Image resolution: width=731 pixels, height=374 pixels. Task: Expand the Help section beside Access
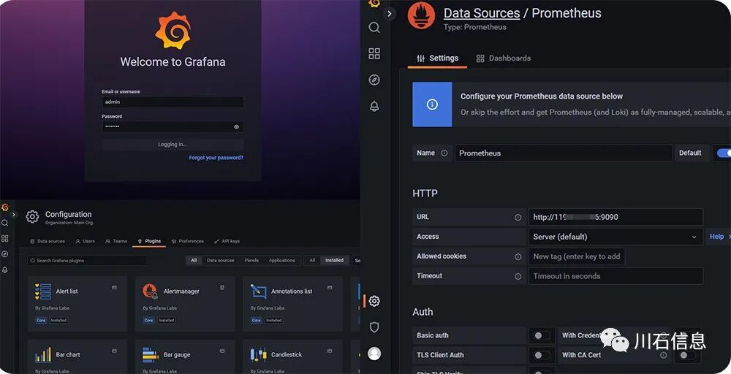click(719, 237)
